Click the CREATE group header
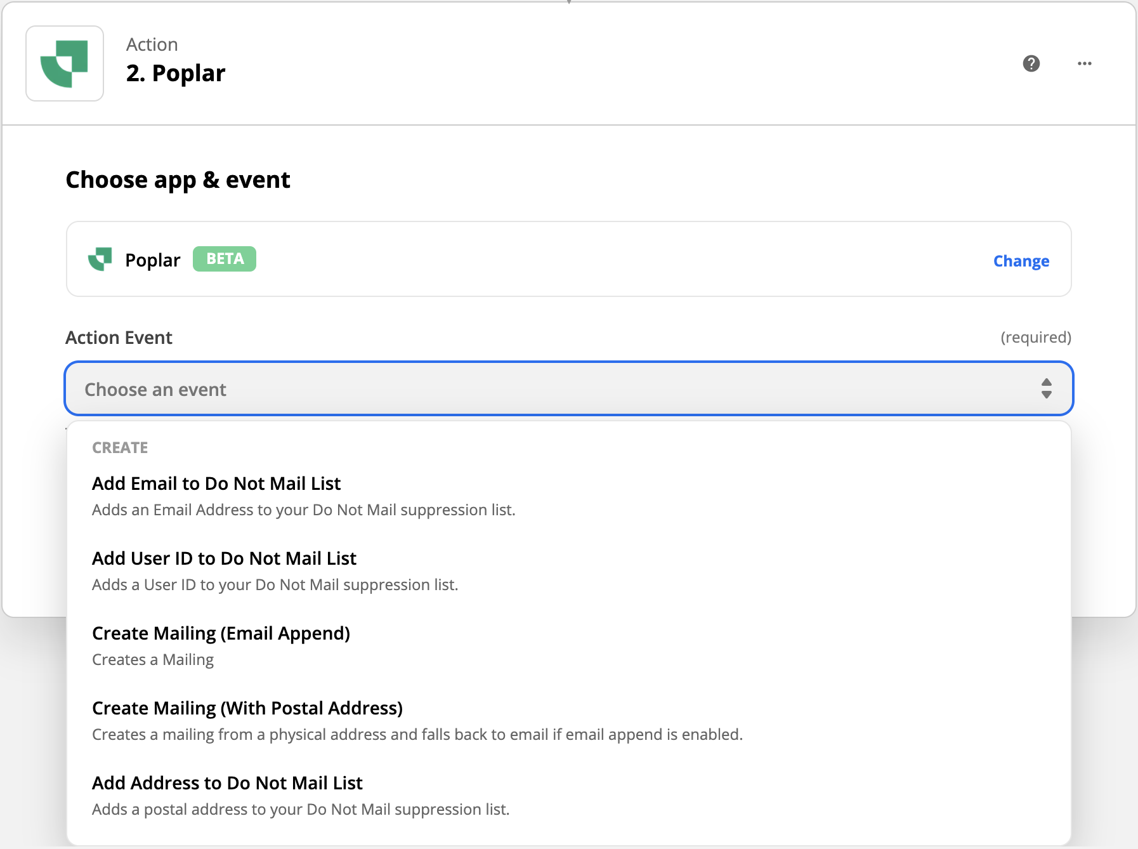The image size is (1138, 849). pyautogui.click(x=120, y=448)
